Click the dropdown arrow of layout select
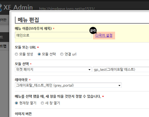149x117 pixels. (119, 86)
